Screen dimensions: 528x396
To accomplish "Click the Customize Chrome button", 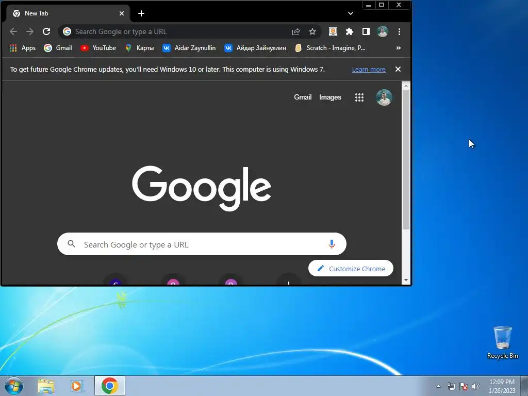I will [x=351, y=268].
